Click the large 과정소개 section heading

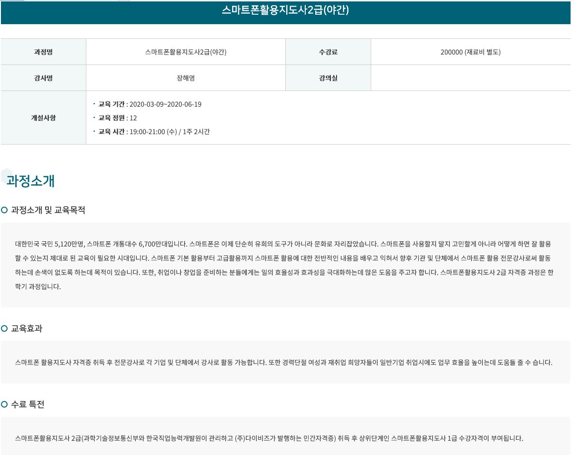[x=31, y=181]
